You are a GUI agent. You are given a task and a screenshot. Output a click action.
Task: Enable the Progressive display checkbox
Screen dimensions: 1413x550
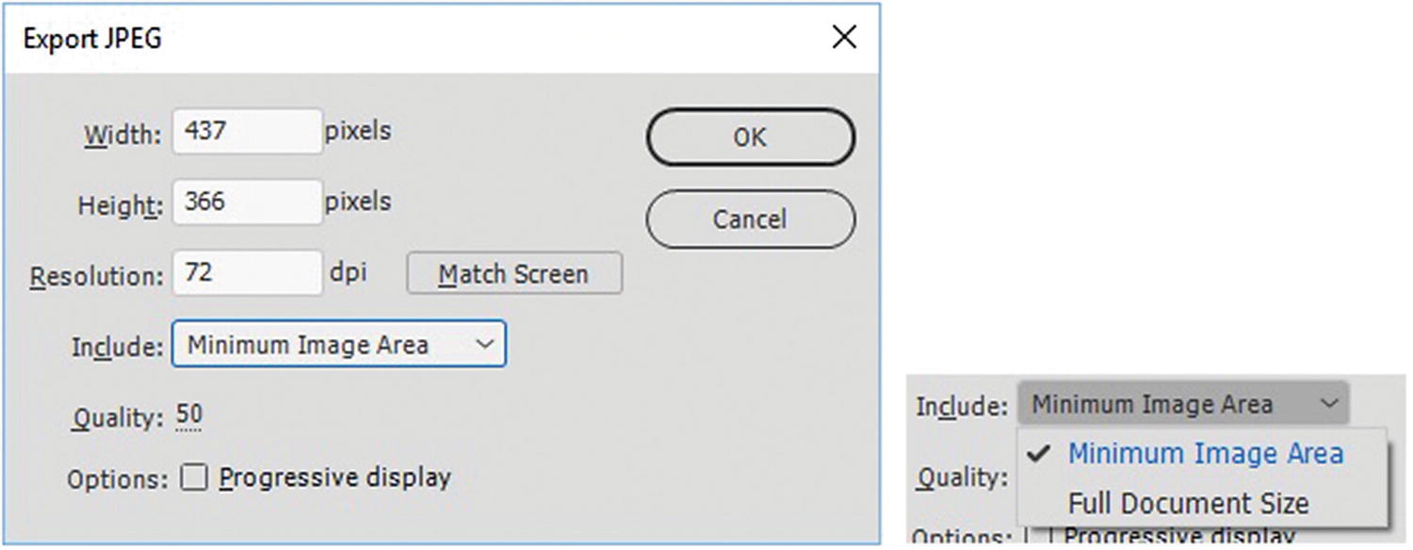pyautogui.click(x=194, y=478)
